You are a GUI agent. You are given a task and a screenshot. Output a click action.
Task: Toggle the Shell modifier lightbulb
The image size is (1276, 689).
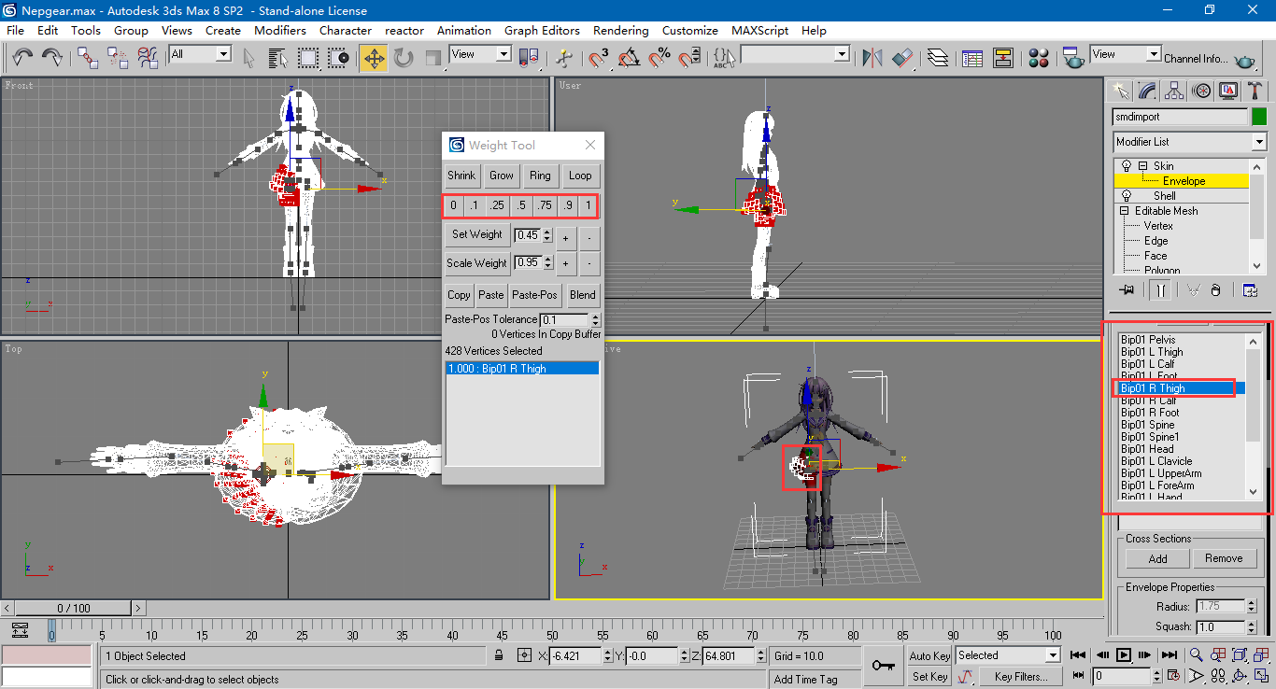point(1127,196)
